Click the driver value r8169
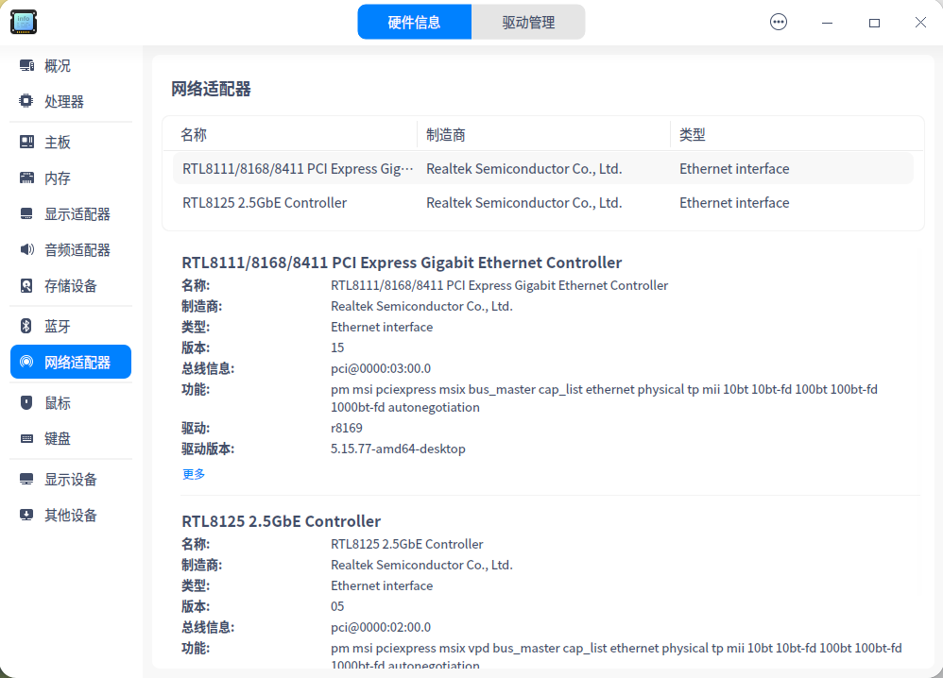 click(x=347, y=428)
